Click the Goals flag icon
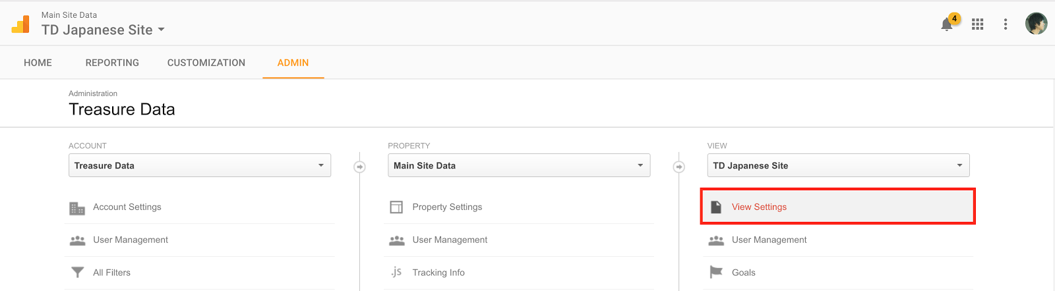1055x291 pixels. click(716, 272)
